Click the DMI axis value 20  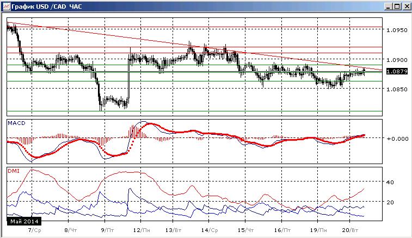(x=390, y=202)
